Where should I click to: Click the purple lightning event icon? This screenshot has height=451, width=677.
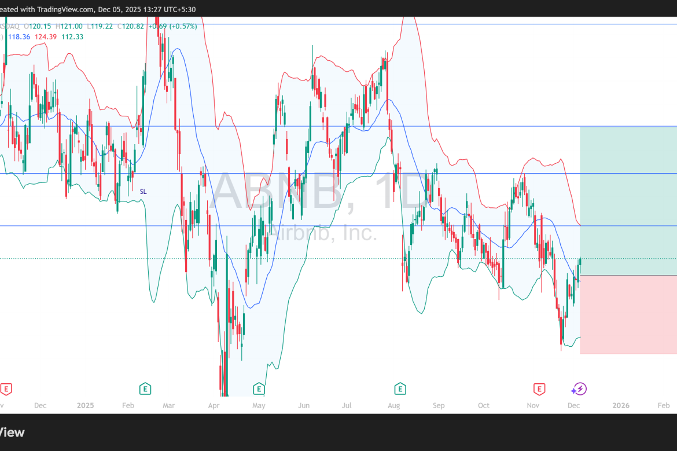(579, 388)
